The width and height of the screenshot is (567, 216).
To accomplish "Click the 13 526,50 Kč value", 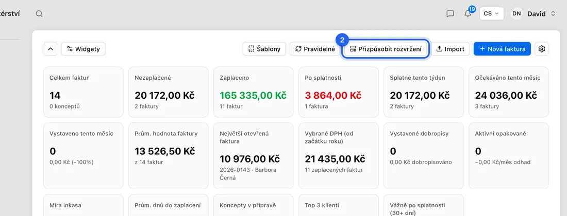I will click(x=165, y=151).
